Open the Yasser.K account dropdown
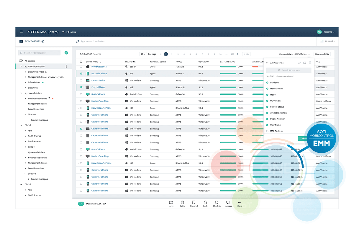The width and height of the screenshot is (354, 236). click(x=329, y=32)
